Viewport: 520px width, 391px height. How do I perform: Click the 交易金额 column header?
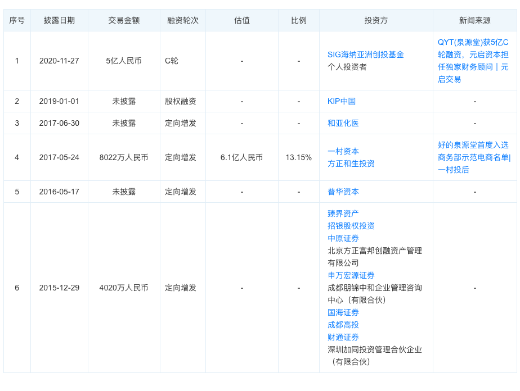click(124, 21)
